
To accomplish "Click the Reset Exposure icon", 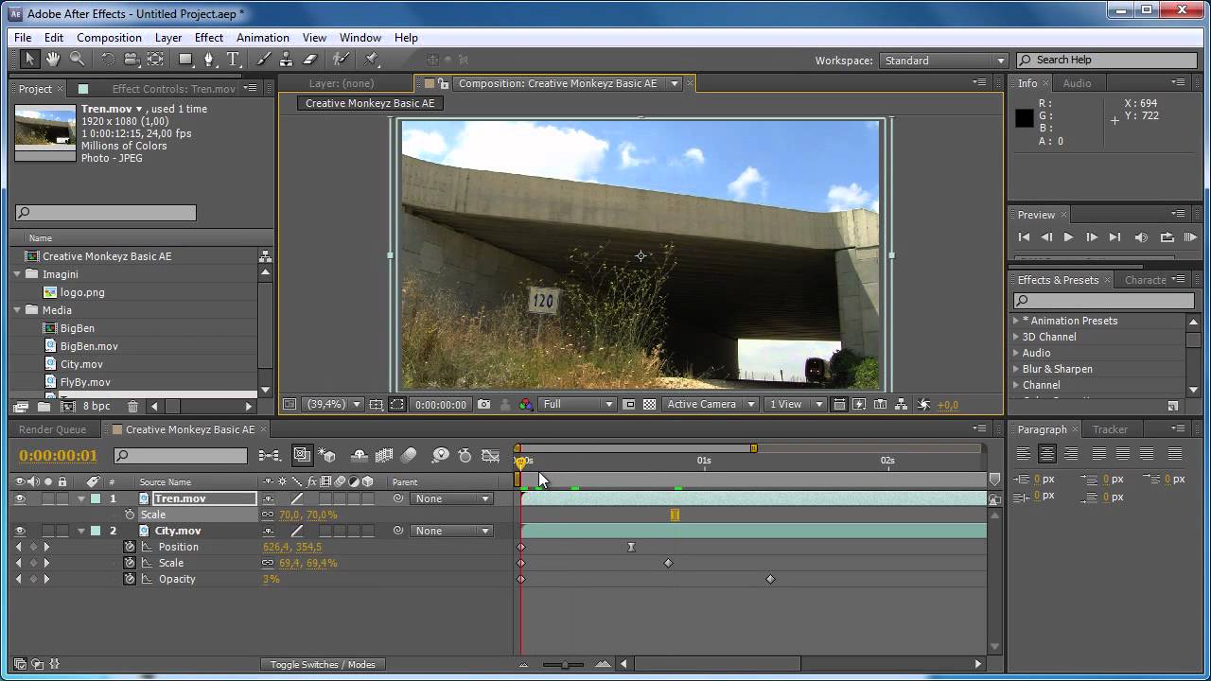I will (x=924, y=404).
